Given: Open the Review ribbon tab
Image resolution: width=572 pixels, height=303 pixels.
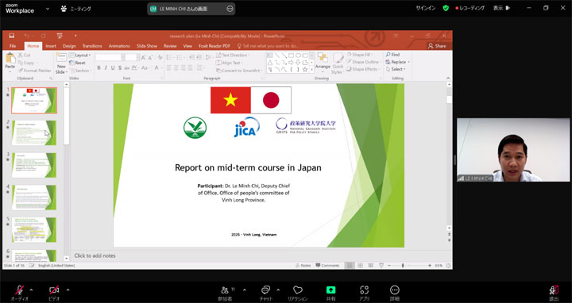Looking at the screenshot, I should coord(170,46).
